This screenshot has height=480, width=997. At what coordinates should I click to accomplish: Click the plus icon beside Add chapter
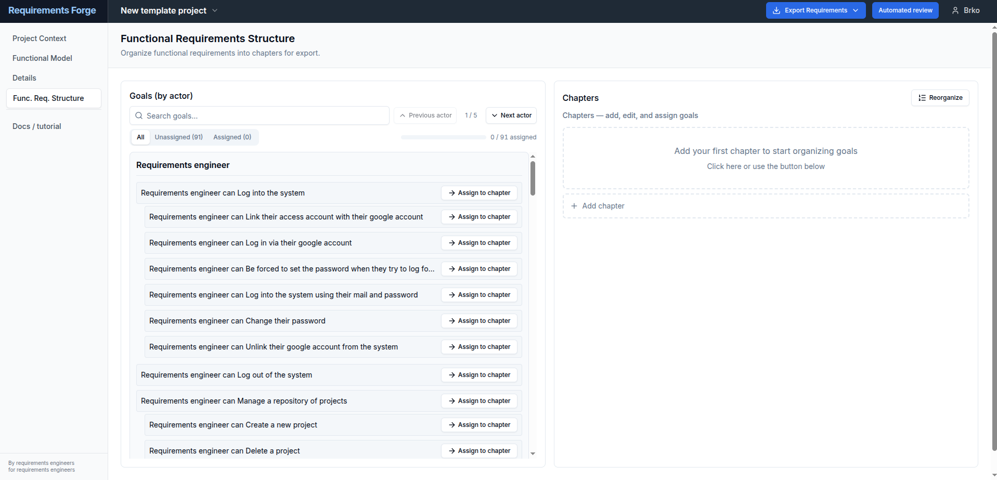click(x=574, y=206)
